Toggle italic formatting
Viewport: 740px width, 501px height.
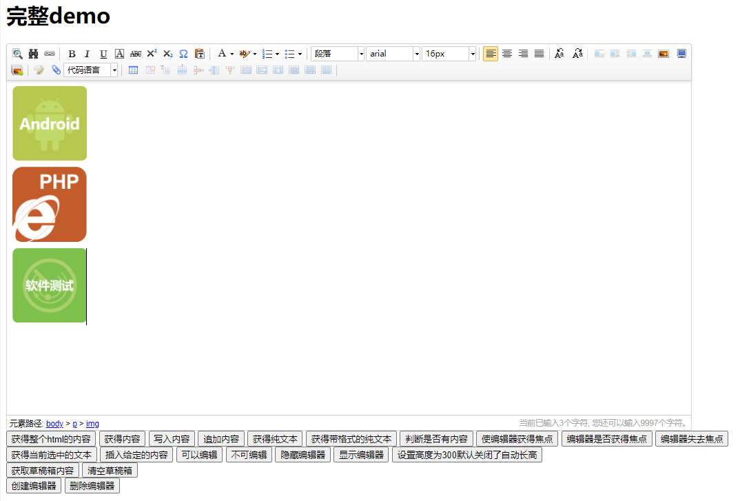pos(87,54)
